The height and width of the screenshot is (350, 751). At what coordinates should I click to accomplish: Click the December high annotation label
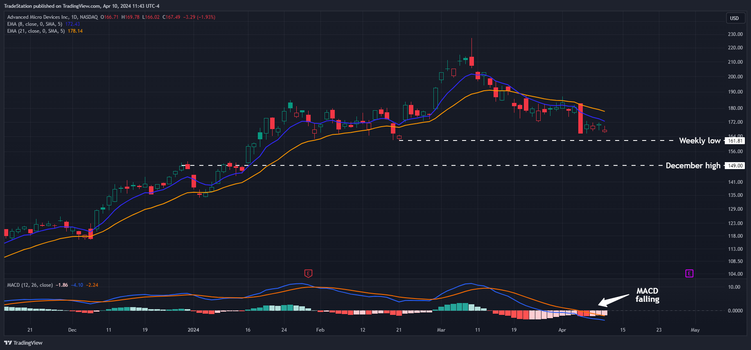[x=693, y=165]
